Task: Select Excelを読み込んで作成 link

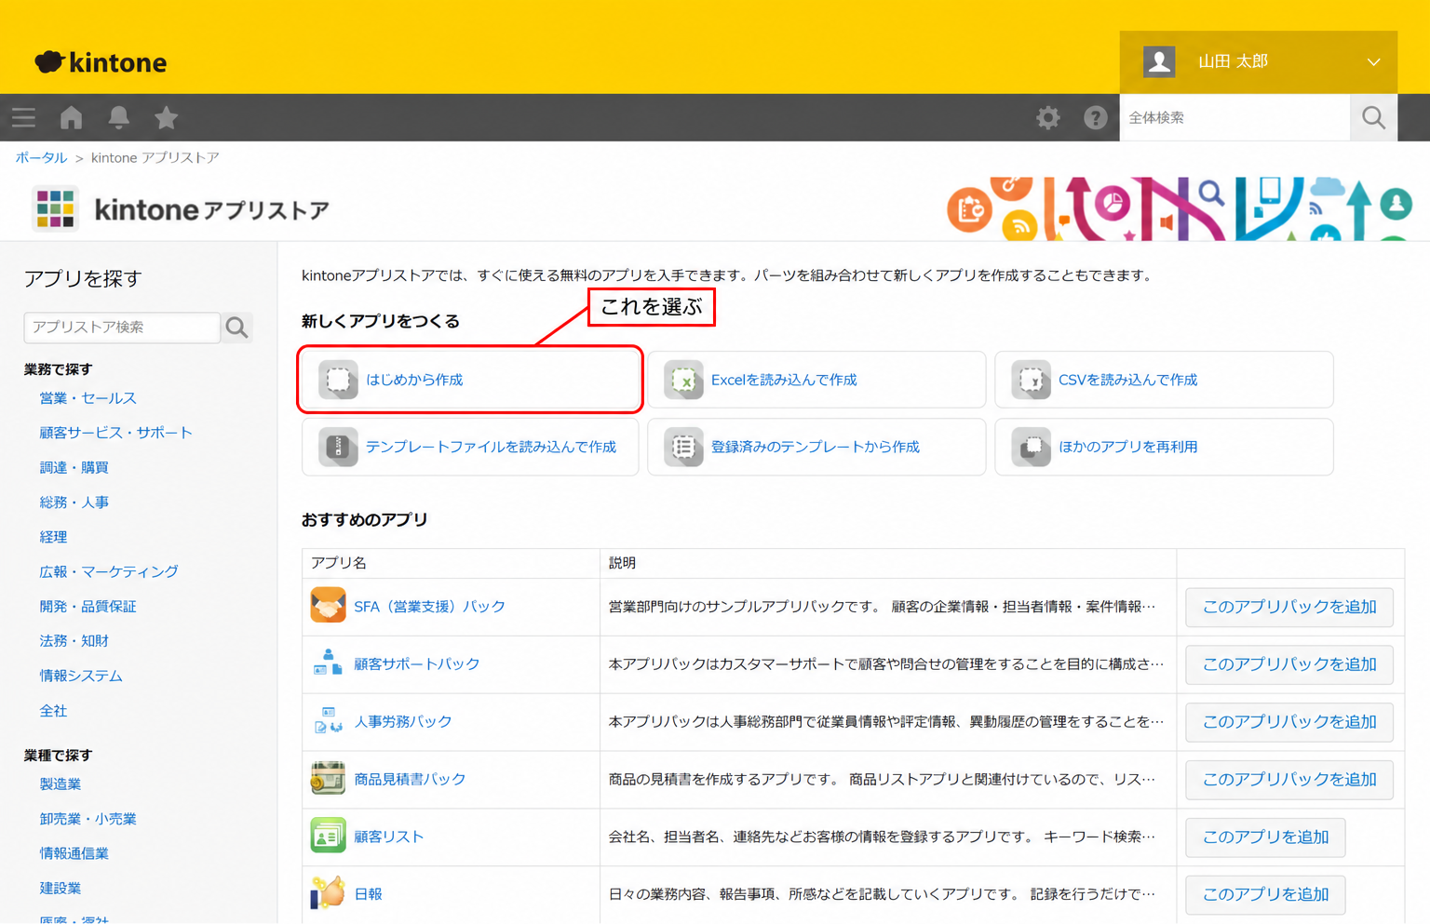Action: click(x=784, y=380)
